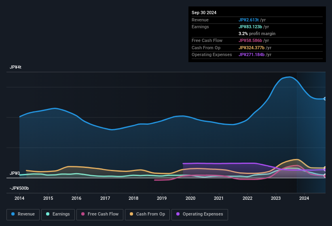Click the 2015 x-axis label
The image size is (332, 226).
(48, 198)
